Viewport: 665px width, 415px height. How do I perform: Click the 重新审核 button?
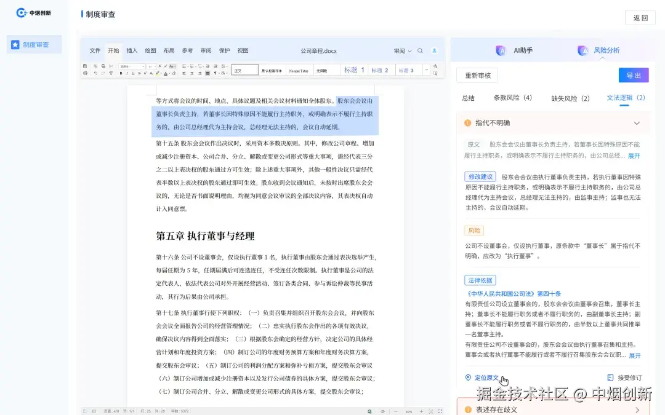click(477, 75)
